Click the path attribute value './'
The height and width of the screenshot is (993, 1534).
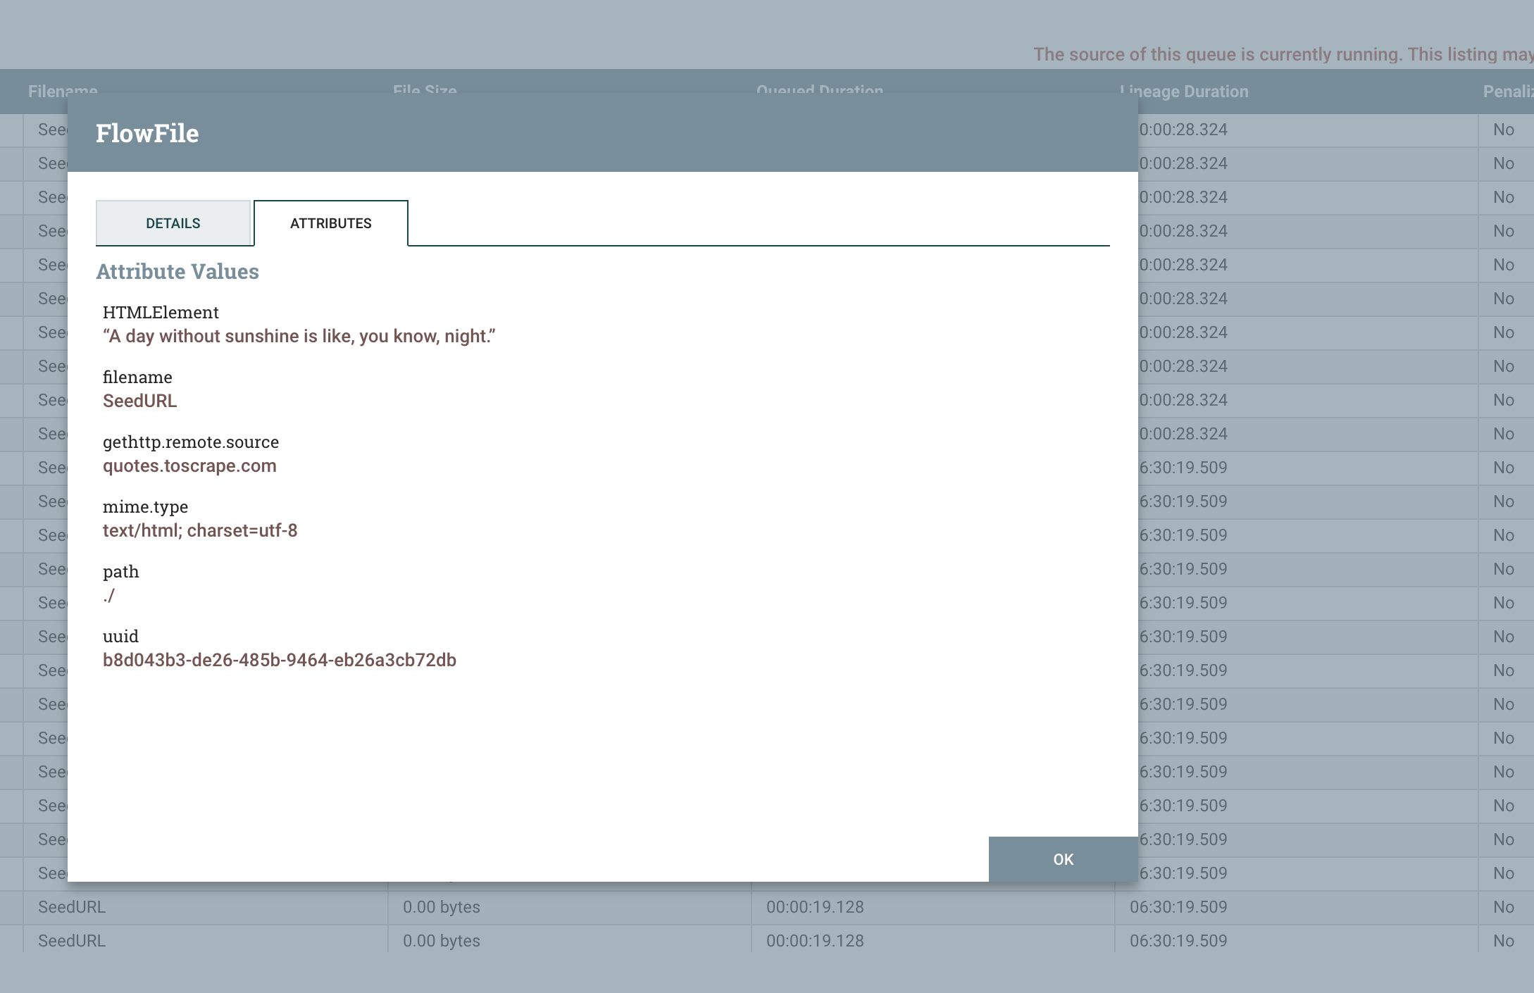coord(108,595)
